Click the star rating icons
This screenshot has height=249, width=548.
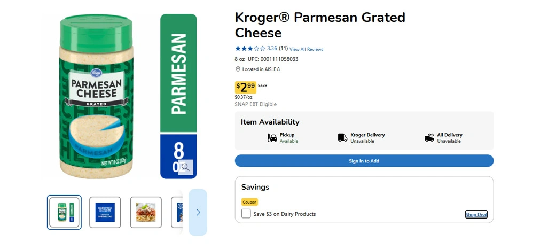coord(250,49)
